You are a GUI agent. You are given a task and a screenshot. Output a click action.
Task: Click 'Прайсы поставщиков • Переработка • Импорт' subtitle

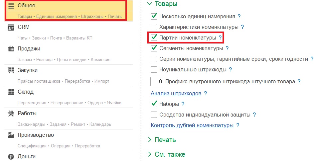(x=63, y=81)
